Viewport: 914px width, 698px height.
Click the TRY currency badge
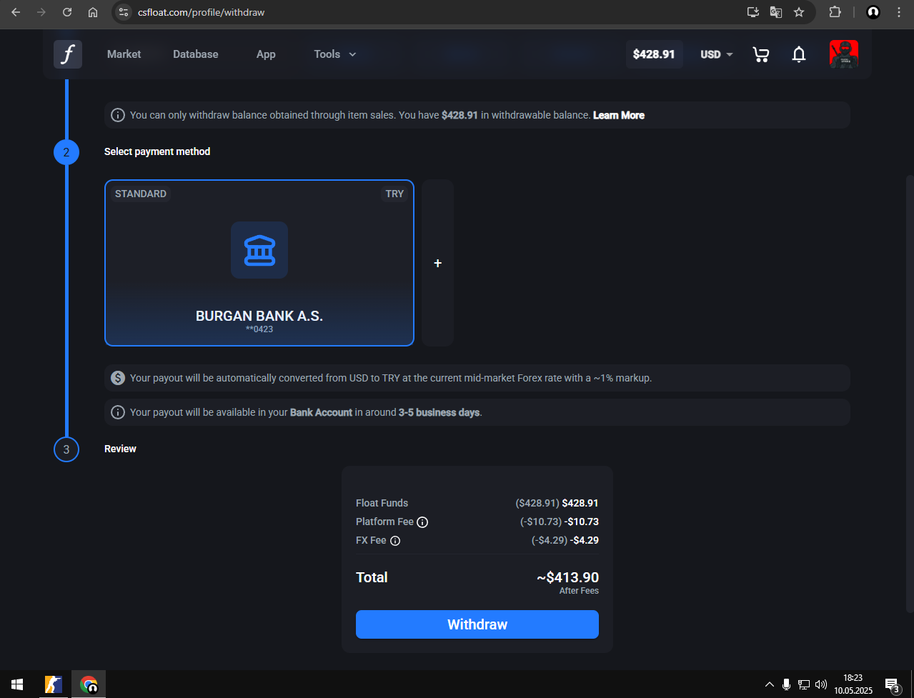pos(394,194)
